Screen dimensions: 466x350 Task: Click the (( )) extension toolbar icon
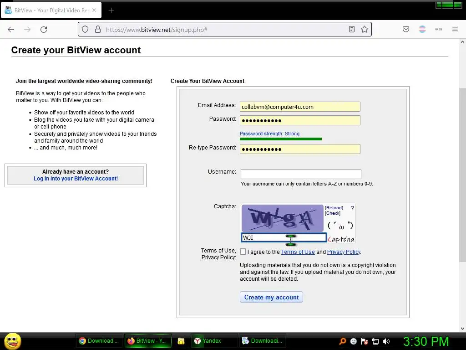439,29
